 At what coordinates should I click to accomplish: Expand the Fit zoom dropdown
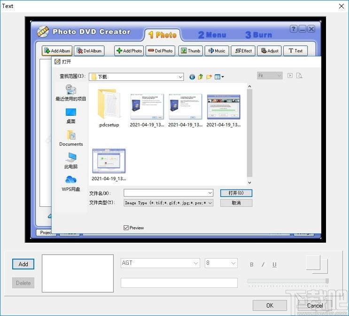point(279,76)
